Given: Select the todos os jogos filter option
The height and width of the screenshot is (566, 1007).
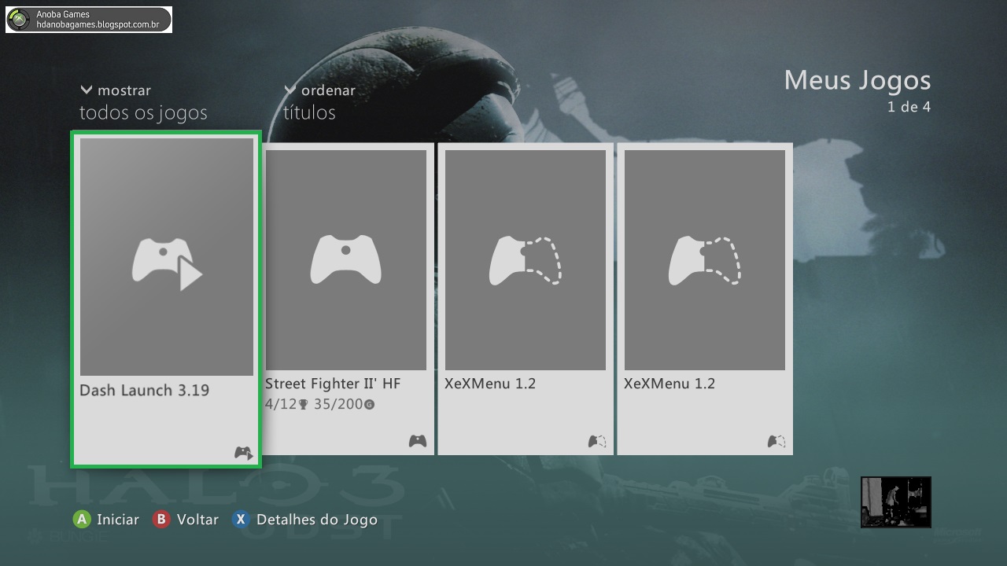Looking at the screenshot, I should 143,112.
